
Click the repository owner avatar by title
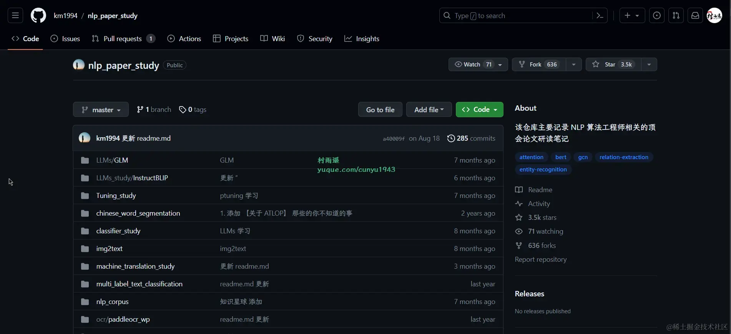[x=79, y=65]
